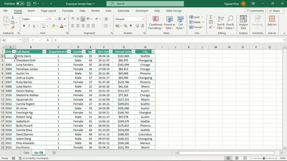Open Sort & Filter menu
The width and height of the screenshot is (287, 161).
(x=221, y=23)
